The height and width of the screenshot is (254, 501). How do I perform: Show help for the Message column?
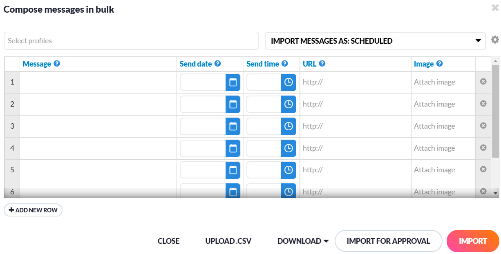coord(57,64)
